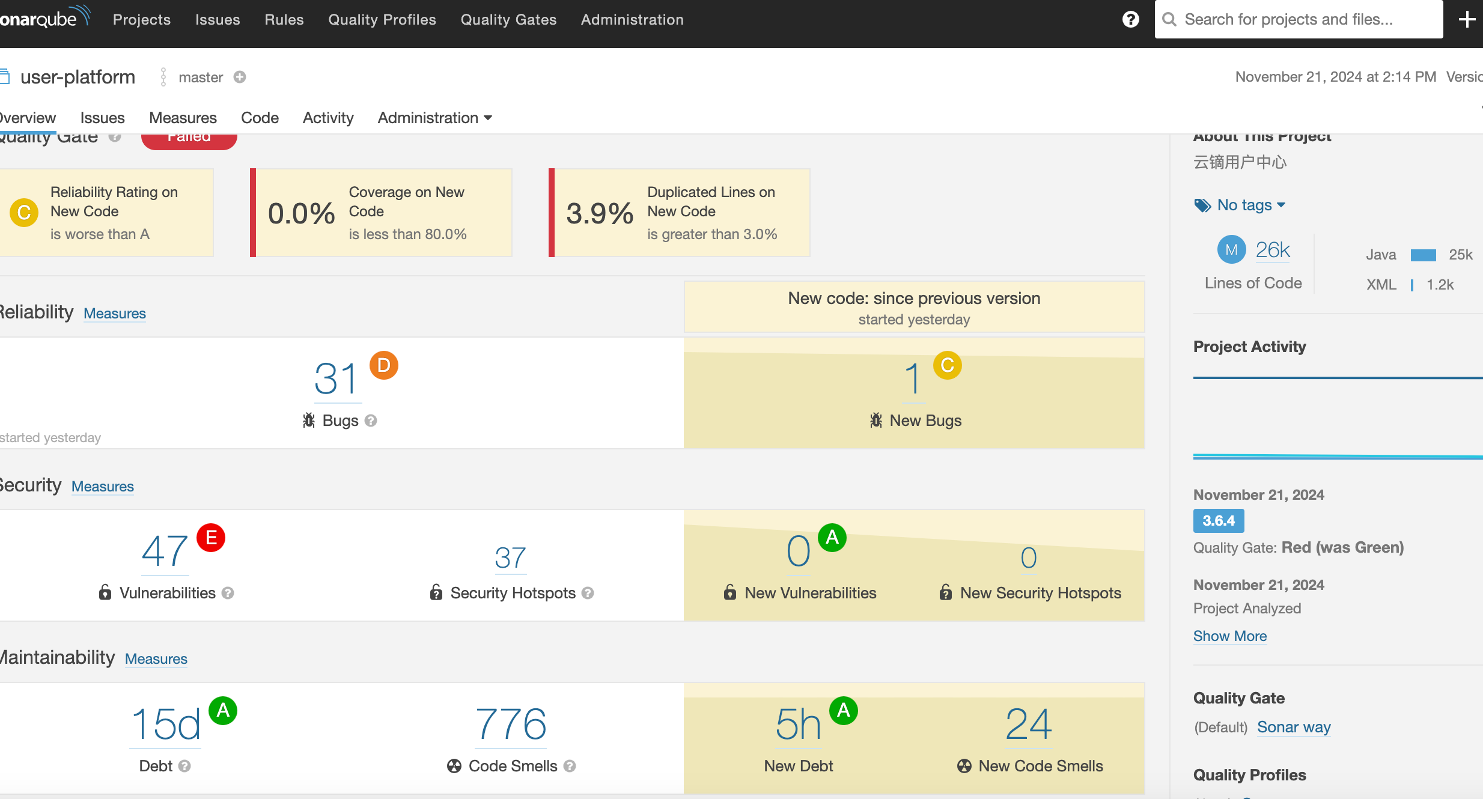
Task: Click the plus icon beside master branch
Action: tap(240, 77)
